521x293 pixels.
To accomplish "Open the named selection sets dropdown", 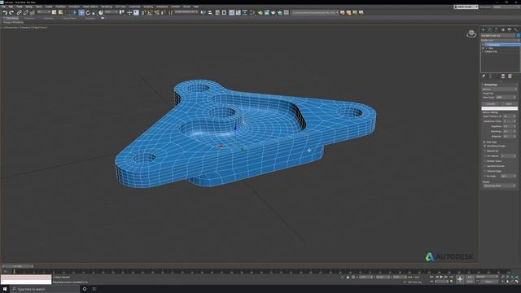I will [x=186, y=12].
